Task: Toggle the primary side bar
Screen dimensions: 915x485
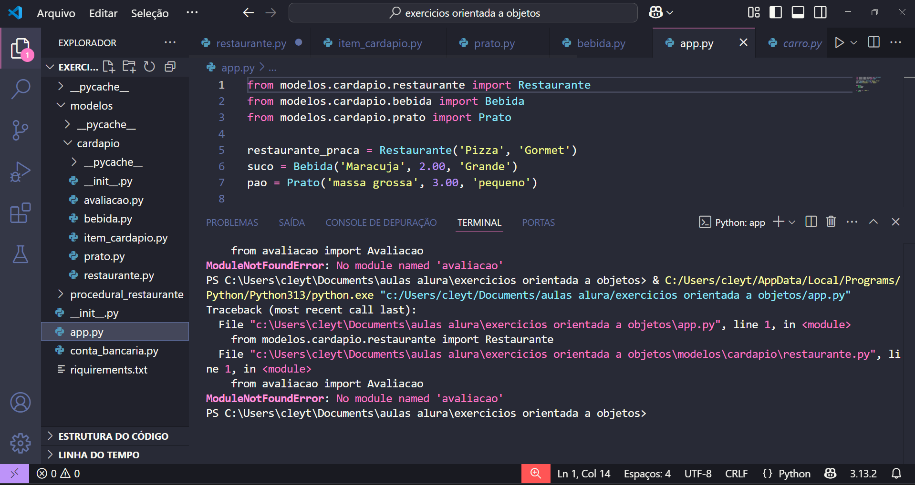Action: [776, 13]
